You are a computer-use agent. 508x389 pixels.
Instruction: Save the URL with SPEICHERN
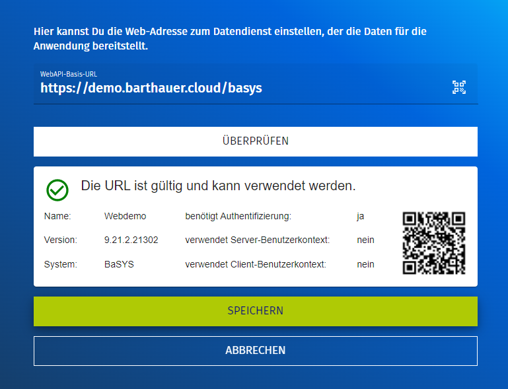[x=255, y=311]
